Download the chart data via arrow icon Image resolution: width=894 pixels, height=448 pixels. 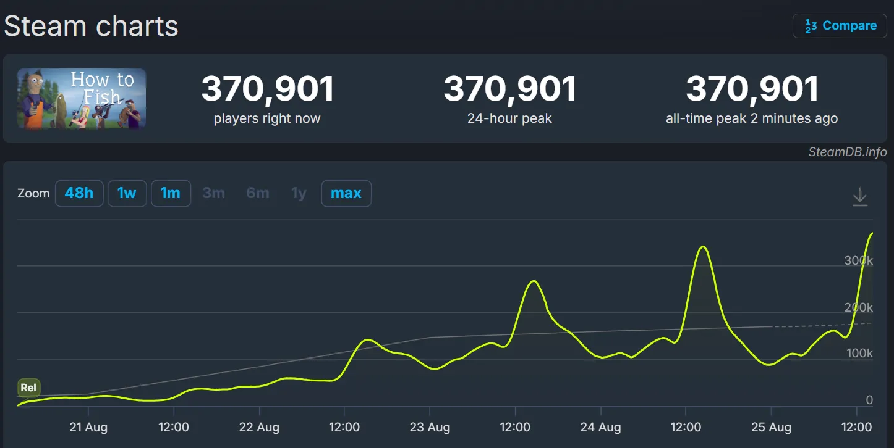pyautogui.click(x=860, y=197)
